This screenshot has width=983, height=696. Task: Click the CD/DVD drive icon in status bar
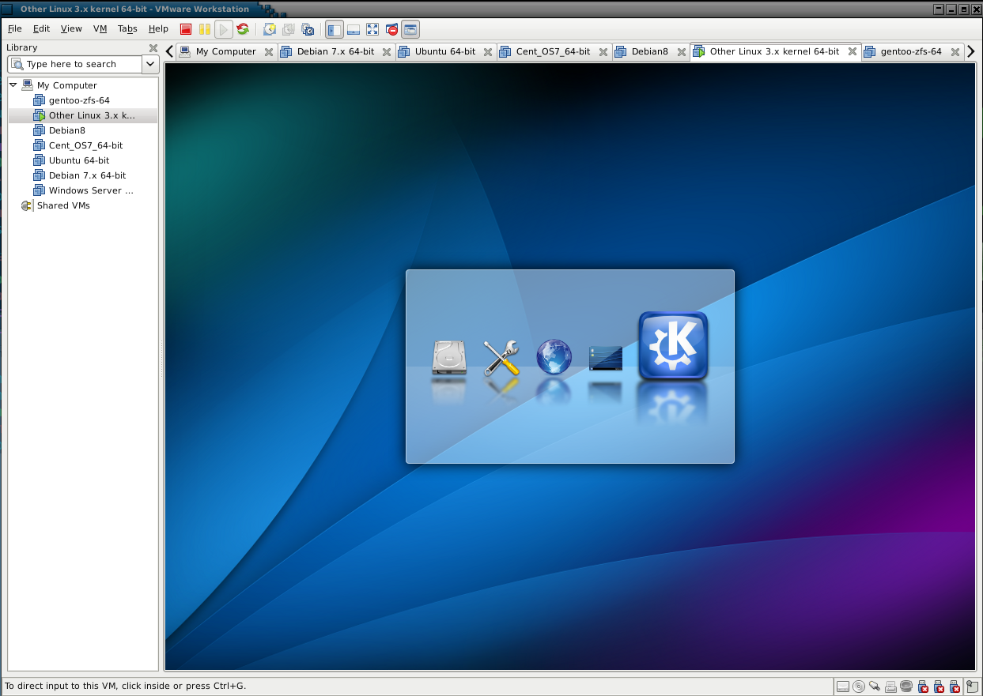[x=859, y=687]
